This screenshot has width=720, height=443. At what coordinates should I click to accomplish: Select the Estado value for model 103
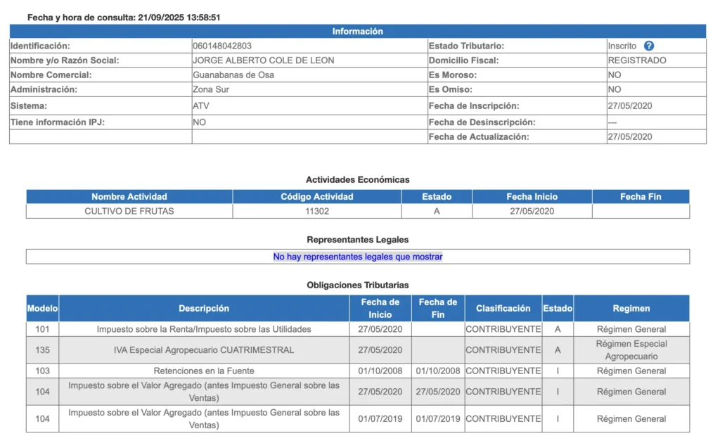coord(558,371)
